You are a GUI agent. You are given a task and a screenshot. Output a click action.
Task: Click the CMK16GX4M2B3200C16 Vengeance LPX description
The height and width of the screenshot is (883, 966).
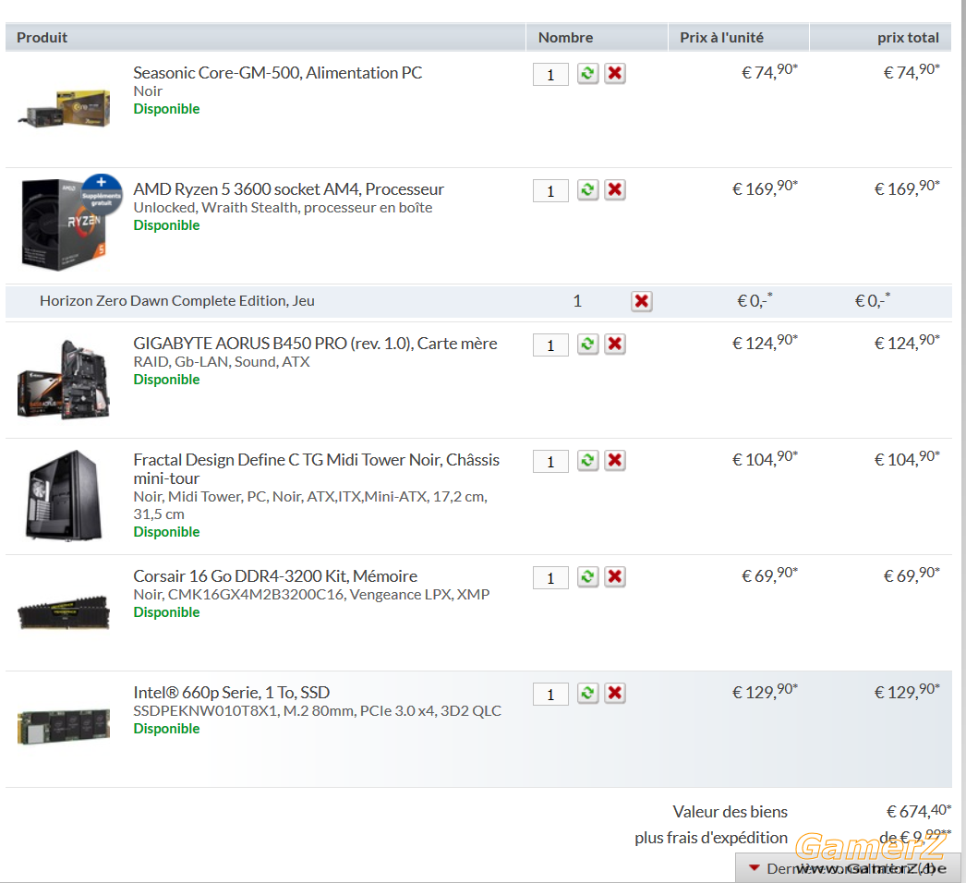point(312,595)
